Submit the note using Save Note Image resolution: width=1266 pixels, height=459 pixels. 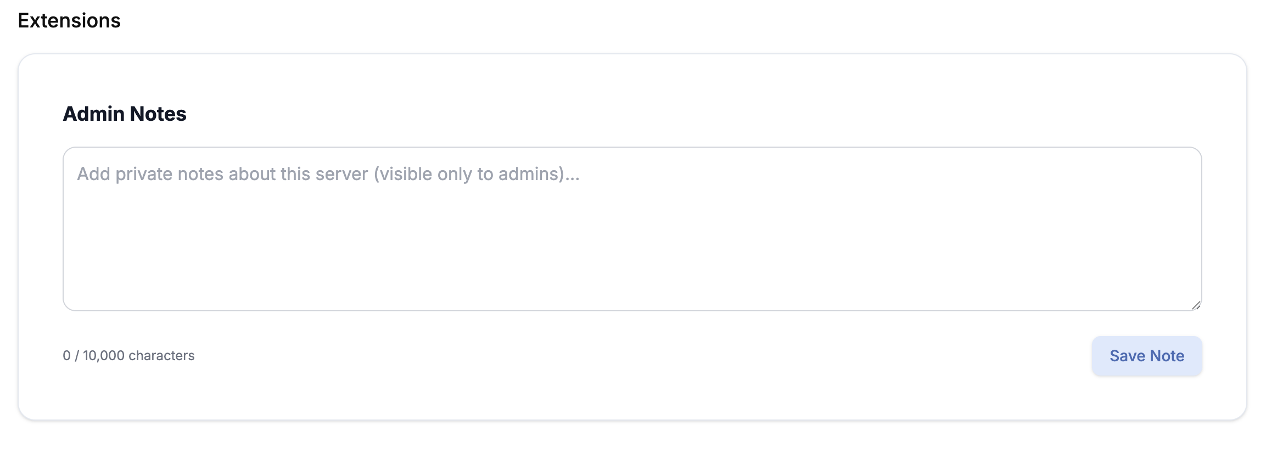(1146, 356)
